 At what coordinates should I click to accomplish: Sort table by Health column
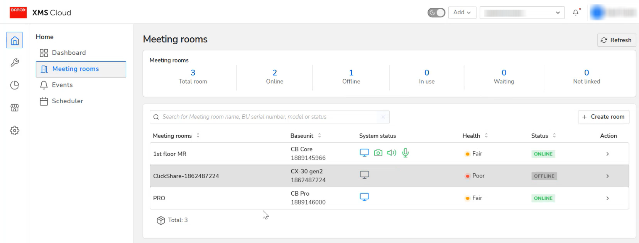[x=486, y=136]
